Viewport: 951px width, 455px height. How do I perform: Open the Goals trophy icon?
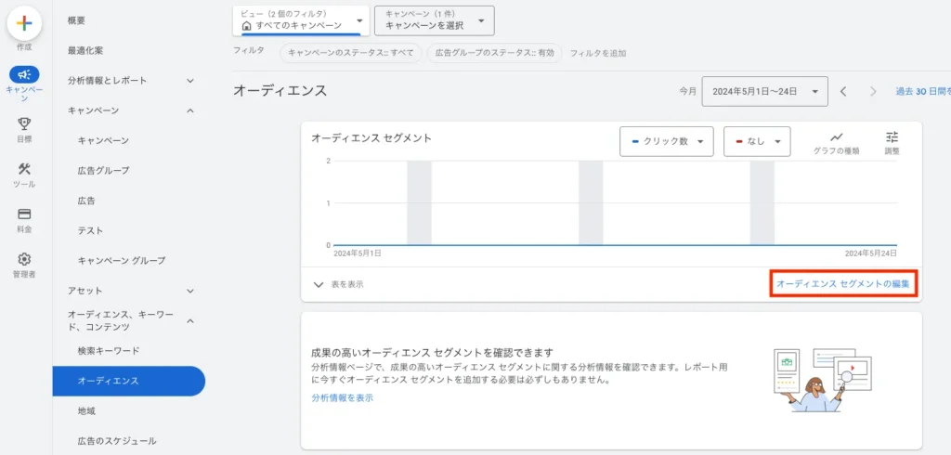24,124
